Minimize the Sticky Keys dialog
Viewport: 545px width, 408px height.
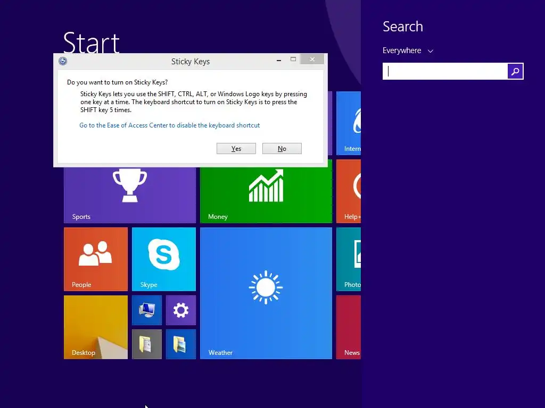(x=279, y=60)
